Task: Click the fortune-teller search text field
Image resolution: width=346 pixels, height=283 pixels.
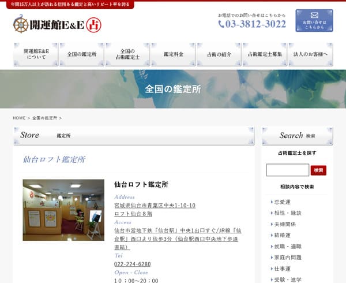Action: click(287, 170)
